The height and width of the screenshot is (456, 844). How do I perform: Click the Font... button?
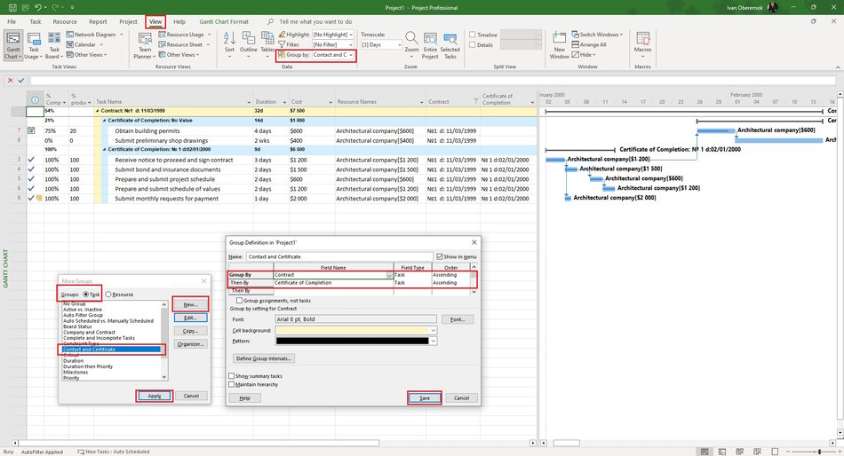[458, 319]
